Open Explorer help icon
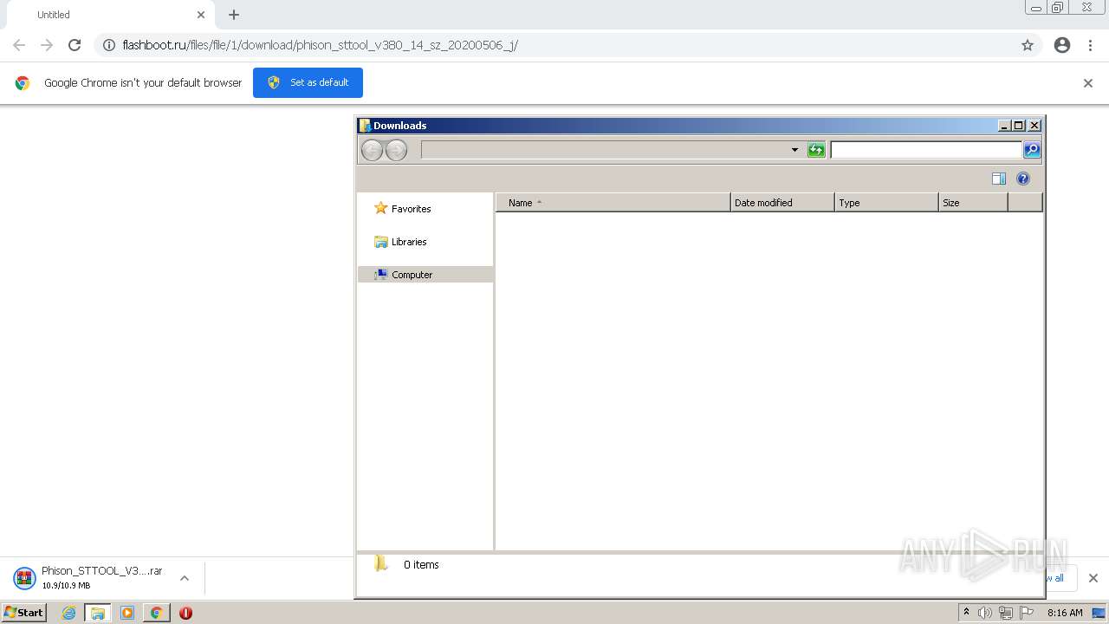1109x624 pixels. tap(1023, 179)
